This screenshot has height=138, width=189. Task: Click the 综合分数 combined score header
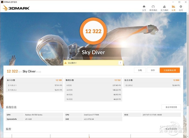[x=129, y=80]
